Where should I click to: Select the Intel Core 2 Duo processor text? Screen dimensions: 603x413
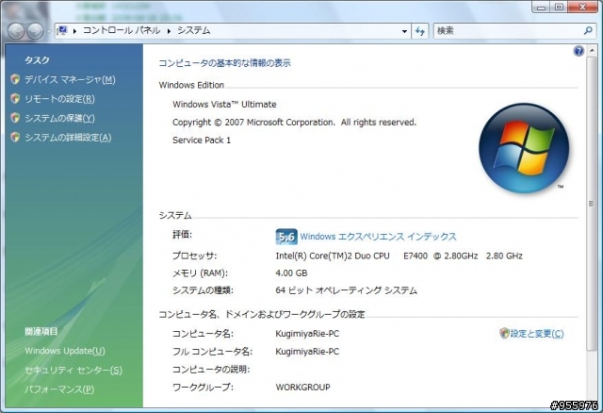pos(399,256)
